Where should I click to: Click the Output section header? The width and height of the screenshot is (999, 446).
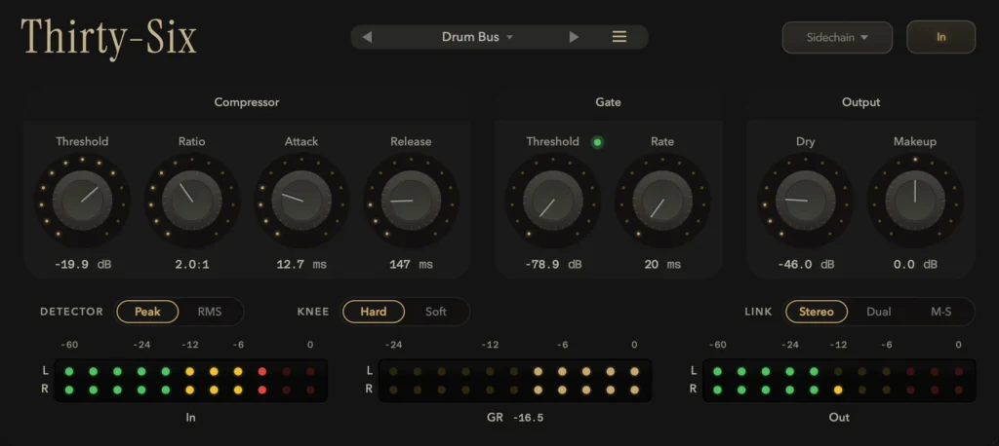[x=860, y=102]
